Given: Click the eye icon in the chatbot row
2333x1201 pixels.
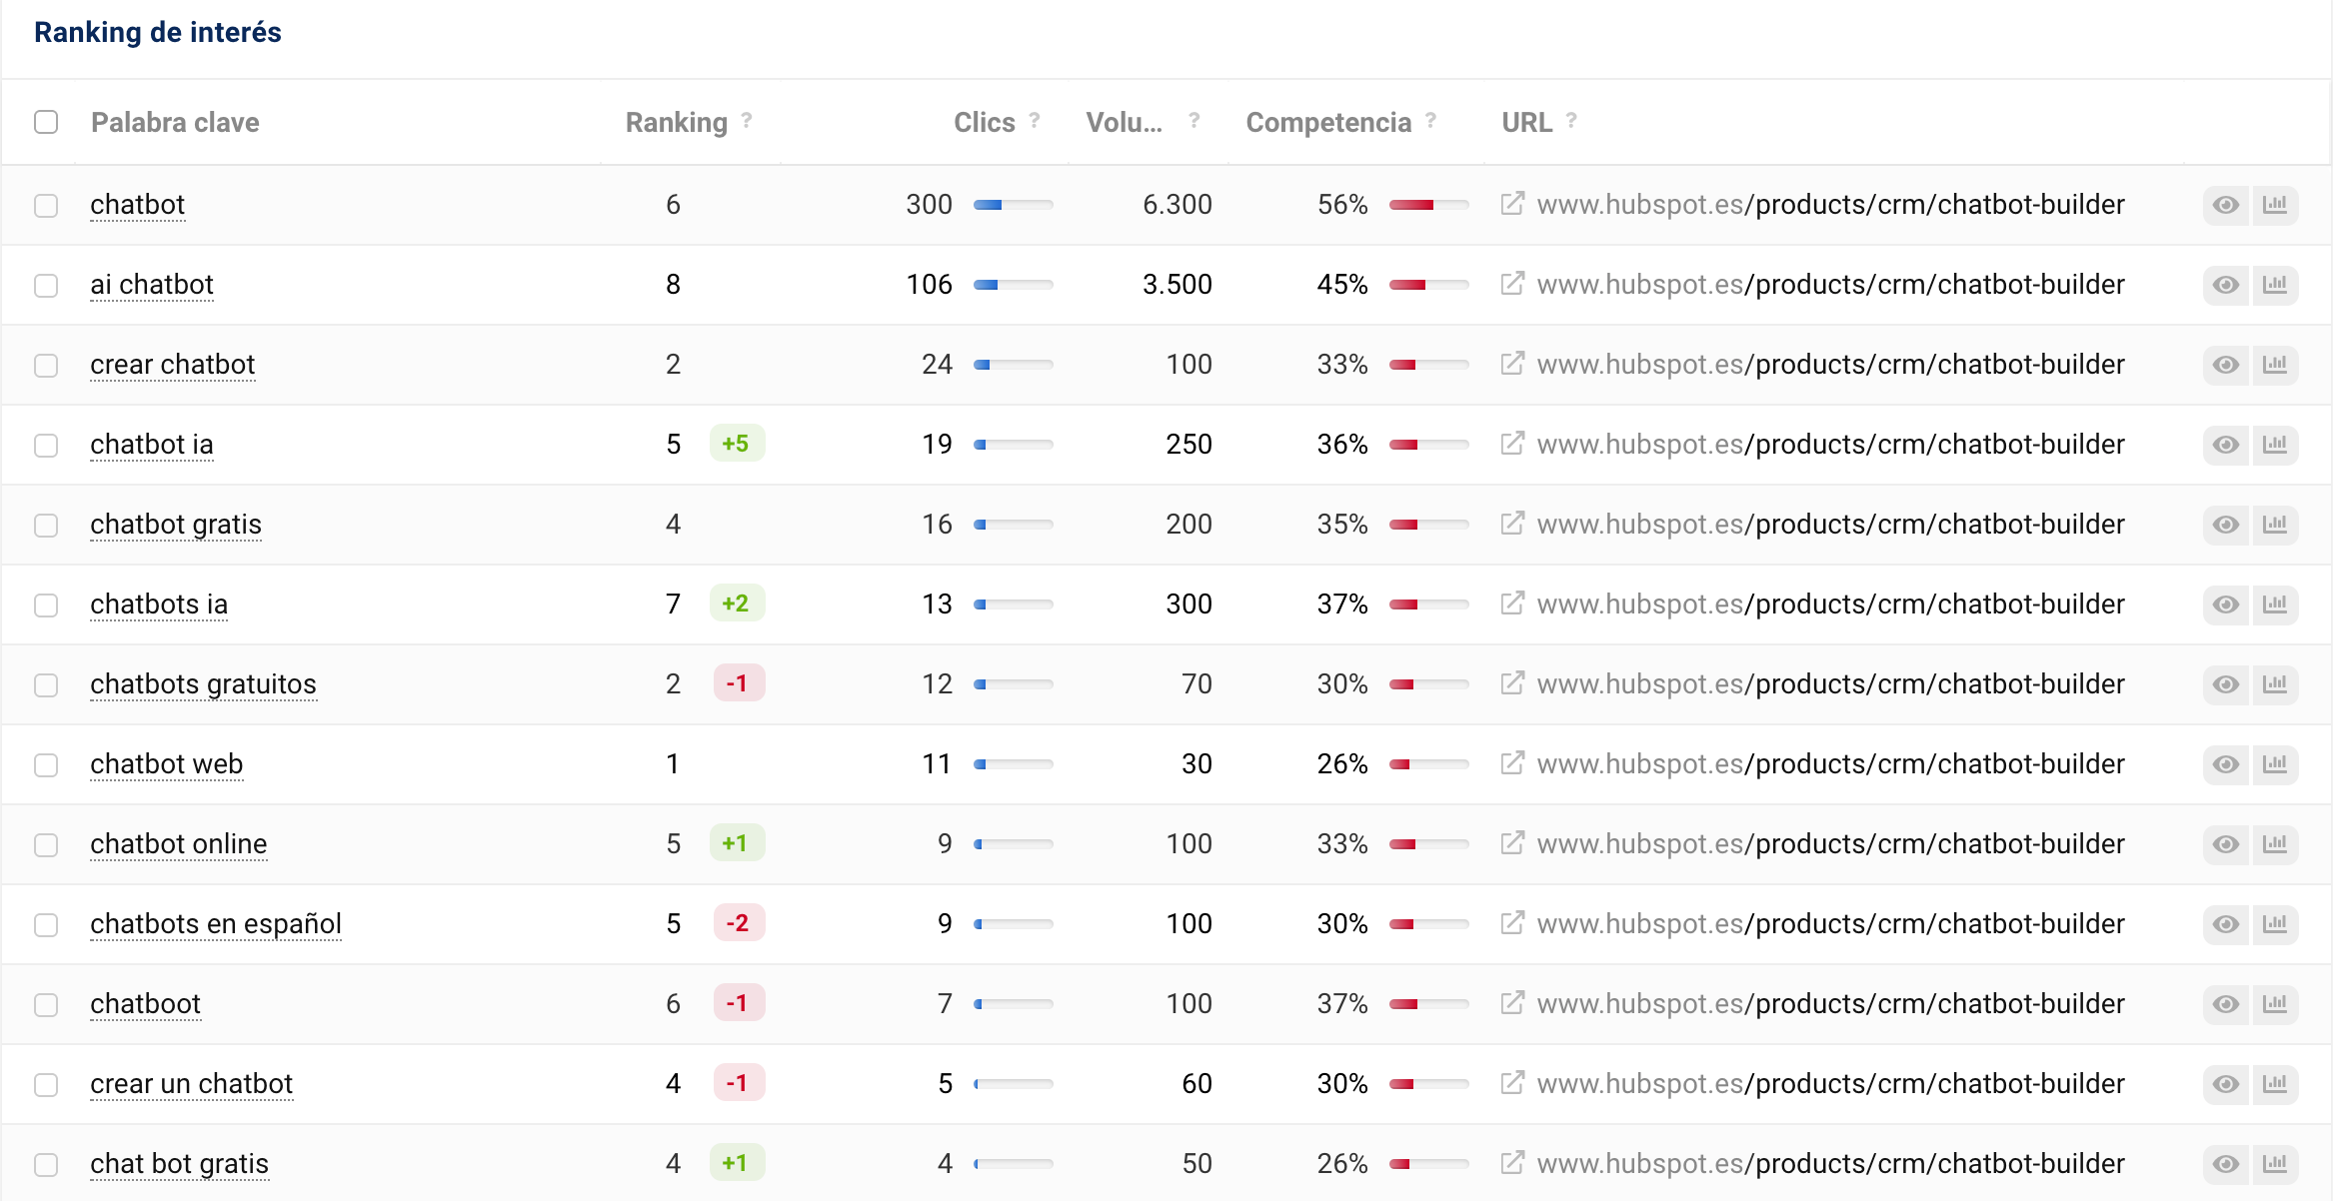Looking at the screenshot, I should [x=2225, y=205].
